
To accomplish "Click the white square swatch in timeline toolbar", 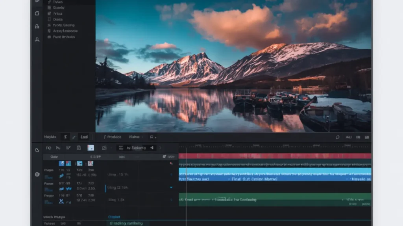I will pyautogui.click(x=91, y=148).
